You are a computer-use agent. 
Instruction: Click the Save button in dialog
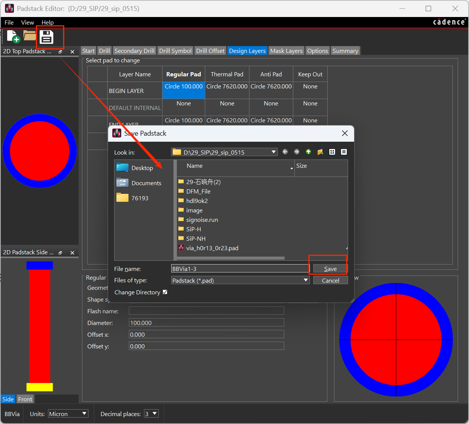330,269
